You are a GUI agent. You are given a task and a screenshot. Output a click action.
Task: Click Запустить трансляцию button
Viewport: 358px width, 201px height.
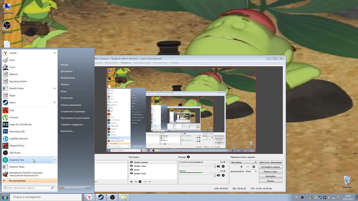point(270,162)
